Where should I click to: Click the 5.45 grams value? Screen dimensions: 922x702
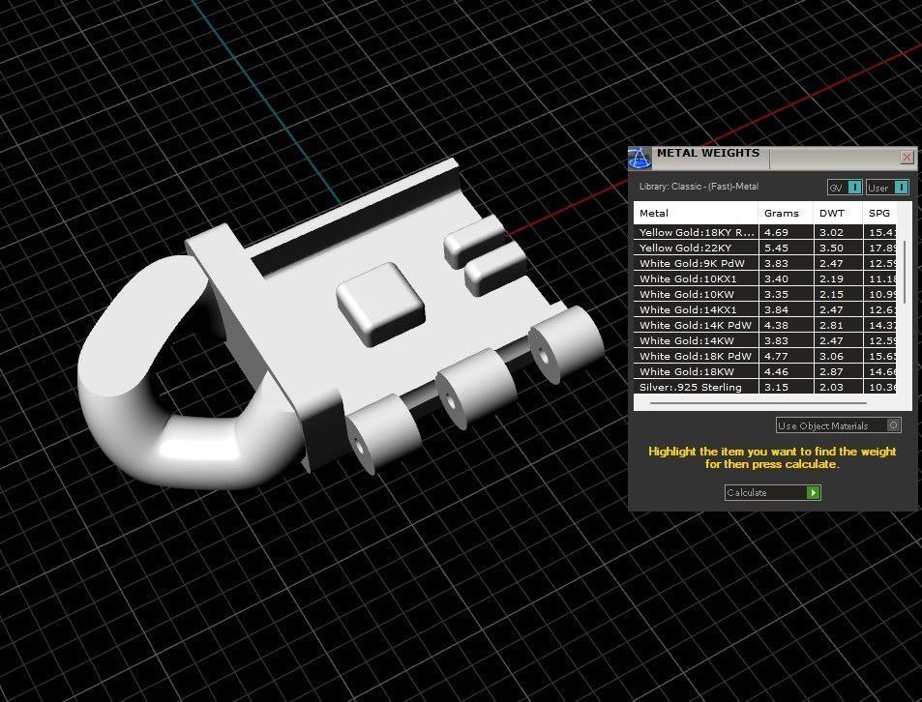(x=776, y=248)
